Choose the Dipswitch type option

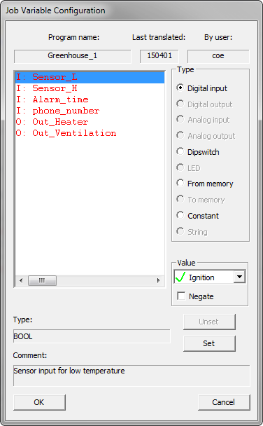coord(180,151)
